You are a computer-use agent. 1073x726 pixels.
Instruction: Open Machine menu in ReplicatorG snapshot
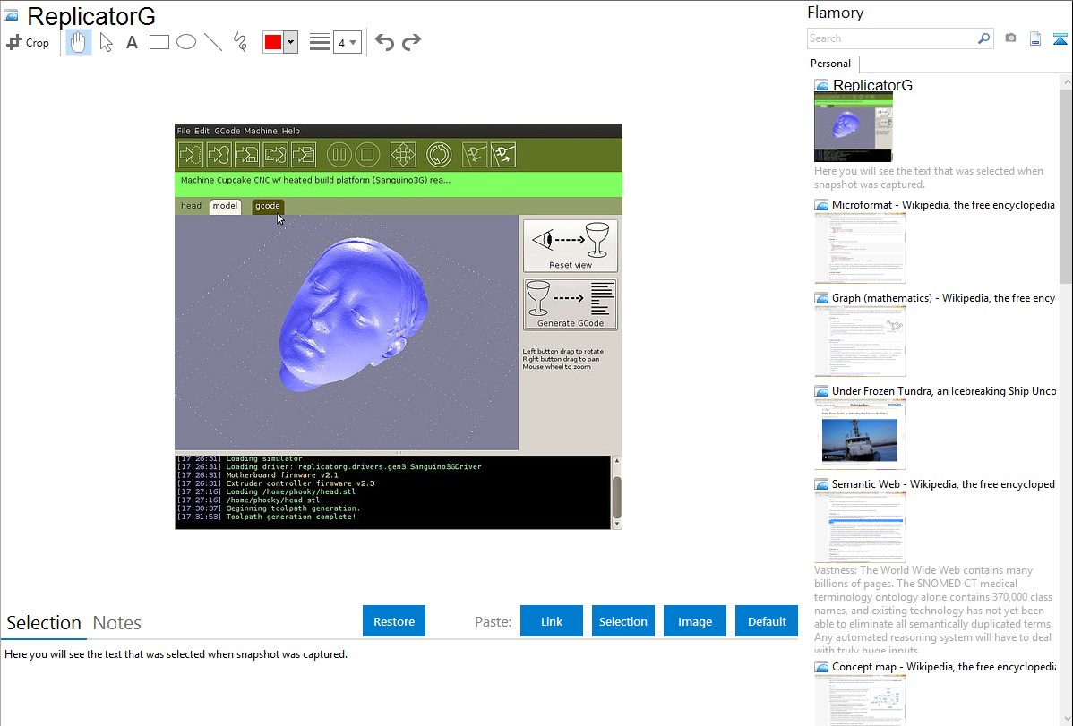[261, 131]
